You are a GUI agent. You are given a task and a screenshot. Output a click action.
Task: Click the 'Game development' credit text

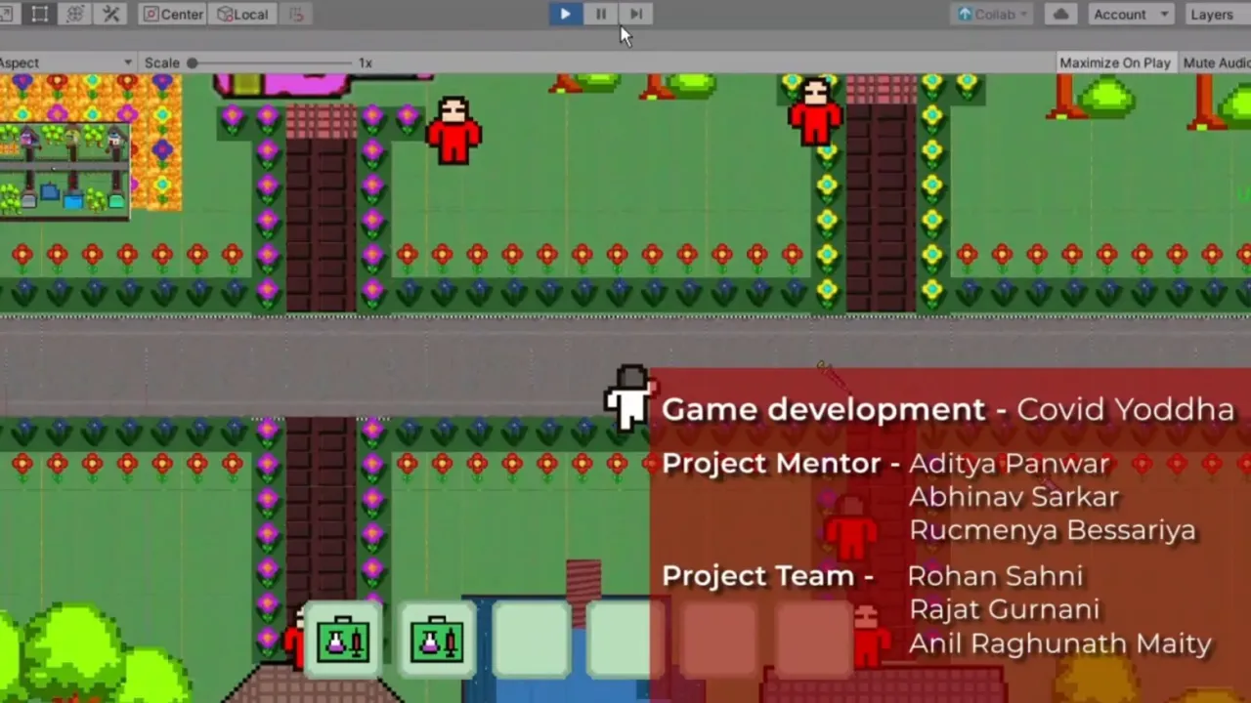pyautogui.click(x=824, y=409)
